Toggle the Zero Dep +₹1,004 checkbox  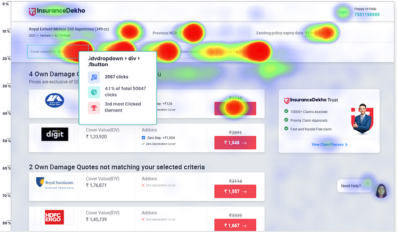143,138
